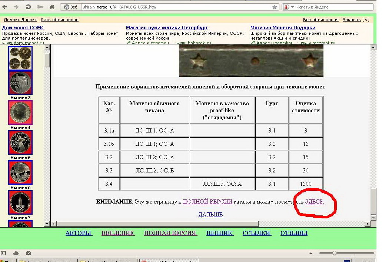Select the Выпуск 5 coin thumbnail
Image resolution: width=382 pixels, height=262 pixels.
21,142
